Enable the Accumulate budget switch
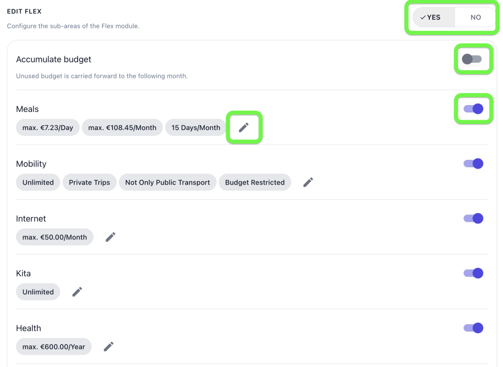Image resolution: width=503 pixels, height=367 pixels. 472,59
